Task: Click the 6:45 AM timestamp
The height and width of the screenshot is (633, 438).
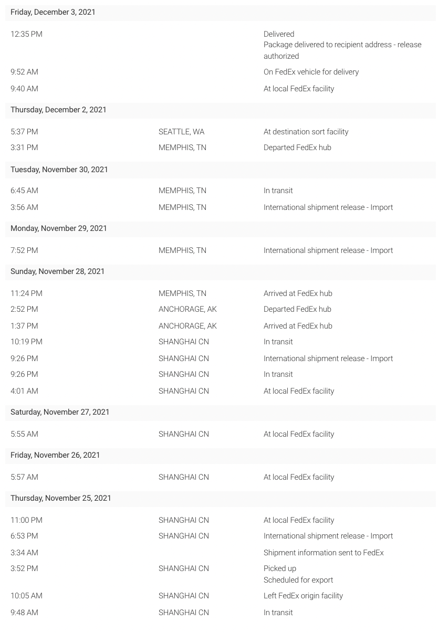Action: pyautogui.click(x=24, y=191)
